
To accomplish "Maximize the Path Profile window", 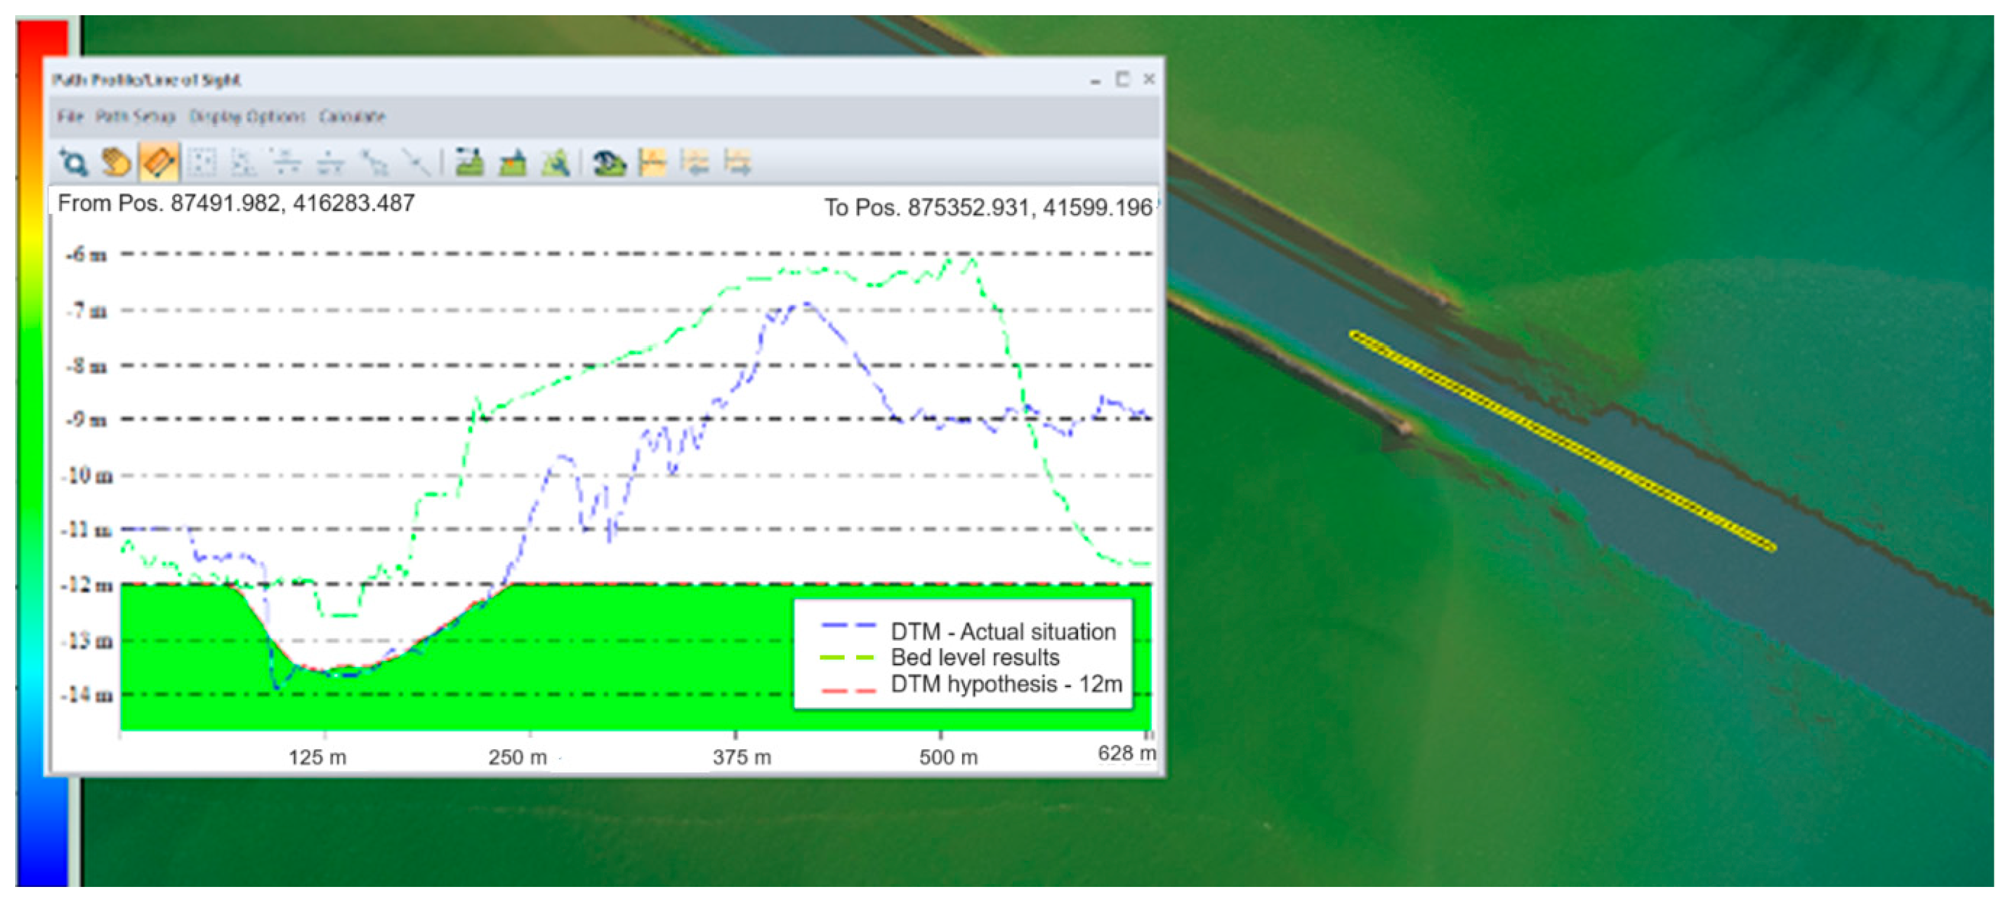I will coord(1122,80).
